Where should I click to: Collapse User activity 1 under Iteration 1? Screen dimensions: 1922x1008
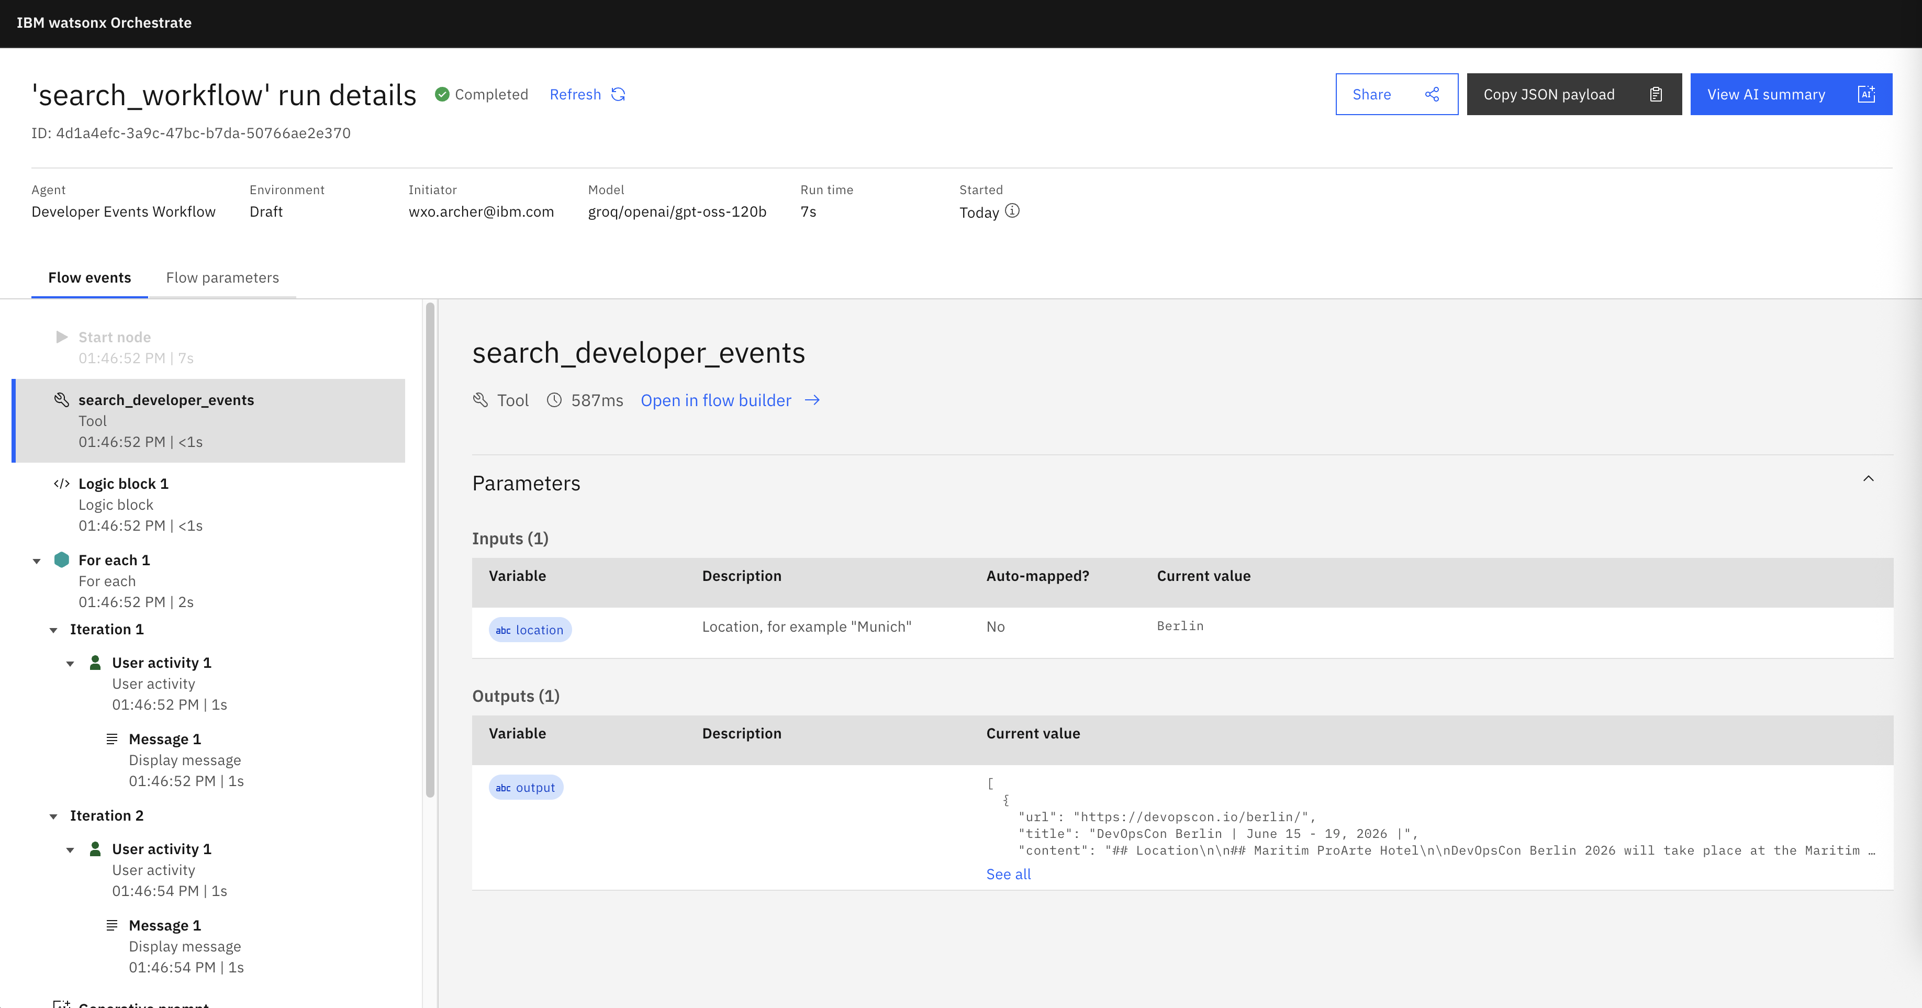coord(70,664)
